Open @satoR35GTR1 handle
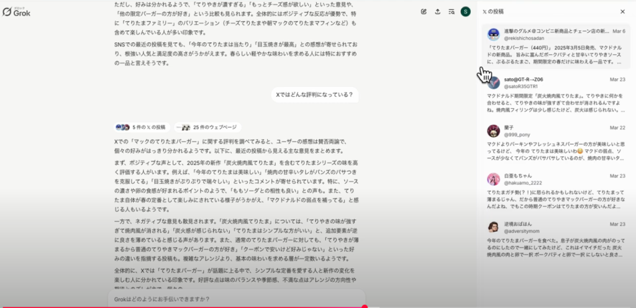The width and height of the screenshot is (636, 308). coord(521,86)
